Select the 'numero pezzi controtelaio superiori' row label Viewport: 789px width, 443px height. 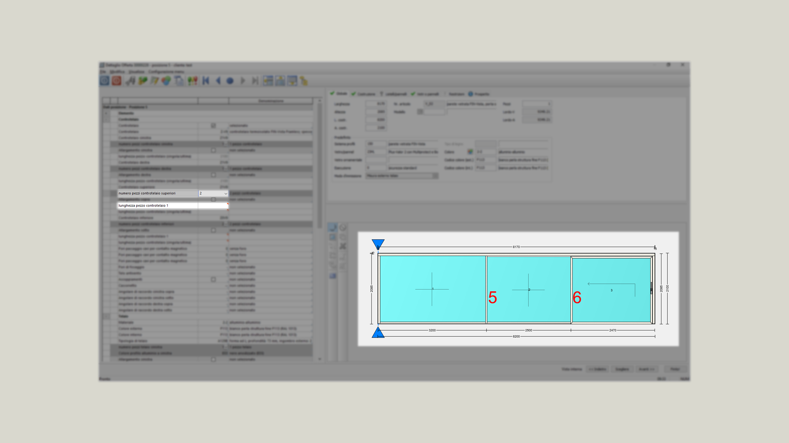click(x=147, y=193)
